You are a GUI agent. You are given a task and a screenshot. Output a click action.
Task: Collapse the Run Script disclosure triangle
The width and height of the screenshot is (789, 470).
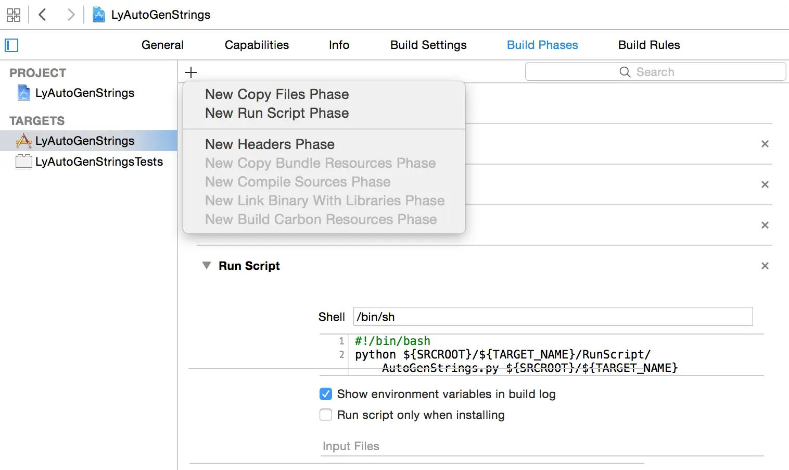(207, 266)
